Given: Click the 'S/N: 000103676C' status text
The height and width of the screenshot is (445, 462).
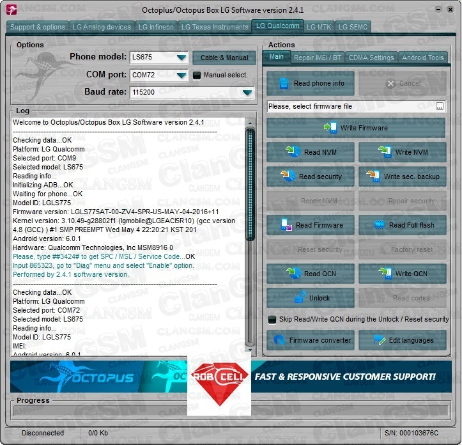Looking at the screenshot, I should click(x=412, y=433).
